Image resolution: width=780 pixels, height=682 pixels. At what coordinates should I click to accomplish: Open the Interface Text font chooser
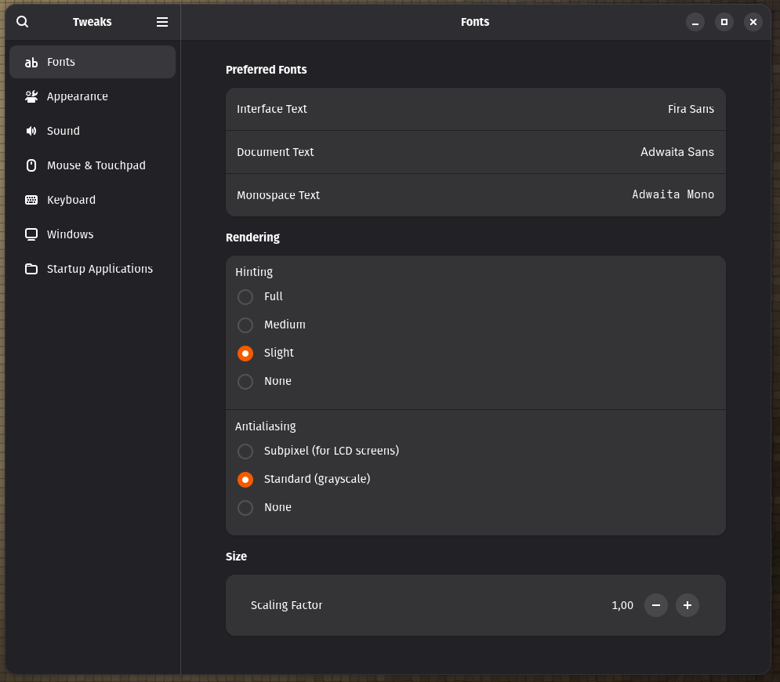click(x=475, y=109)
